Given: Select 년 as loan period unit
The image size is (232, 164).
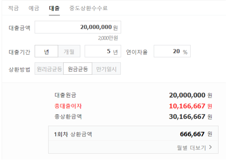Looking at the screenshot, I should [x=46, y=51].
